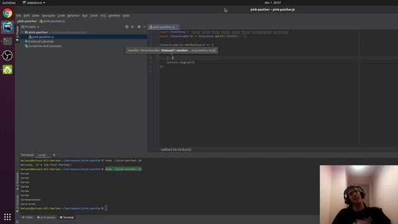Open the Edit menu
This screenshot has width=398, height=224.
[x=26, y=16]
